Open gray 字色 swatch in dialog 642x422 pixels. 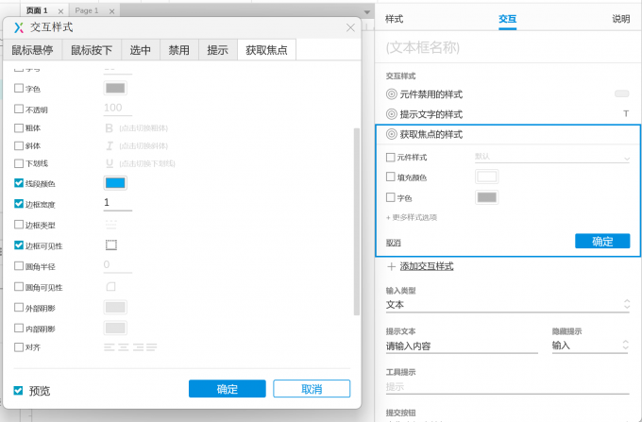click(115, 88)
